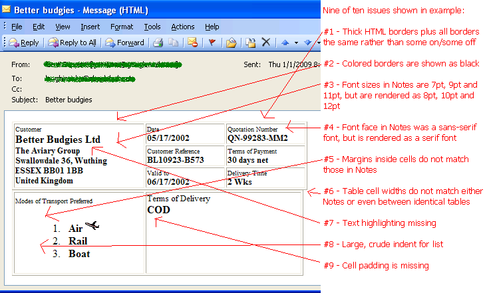Click the red follow-up flag icon

click(212, 43)
